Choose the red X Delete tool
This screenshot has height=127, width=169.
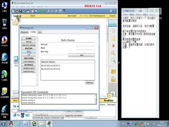pyautogui.click(x=113, y=46)
